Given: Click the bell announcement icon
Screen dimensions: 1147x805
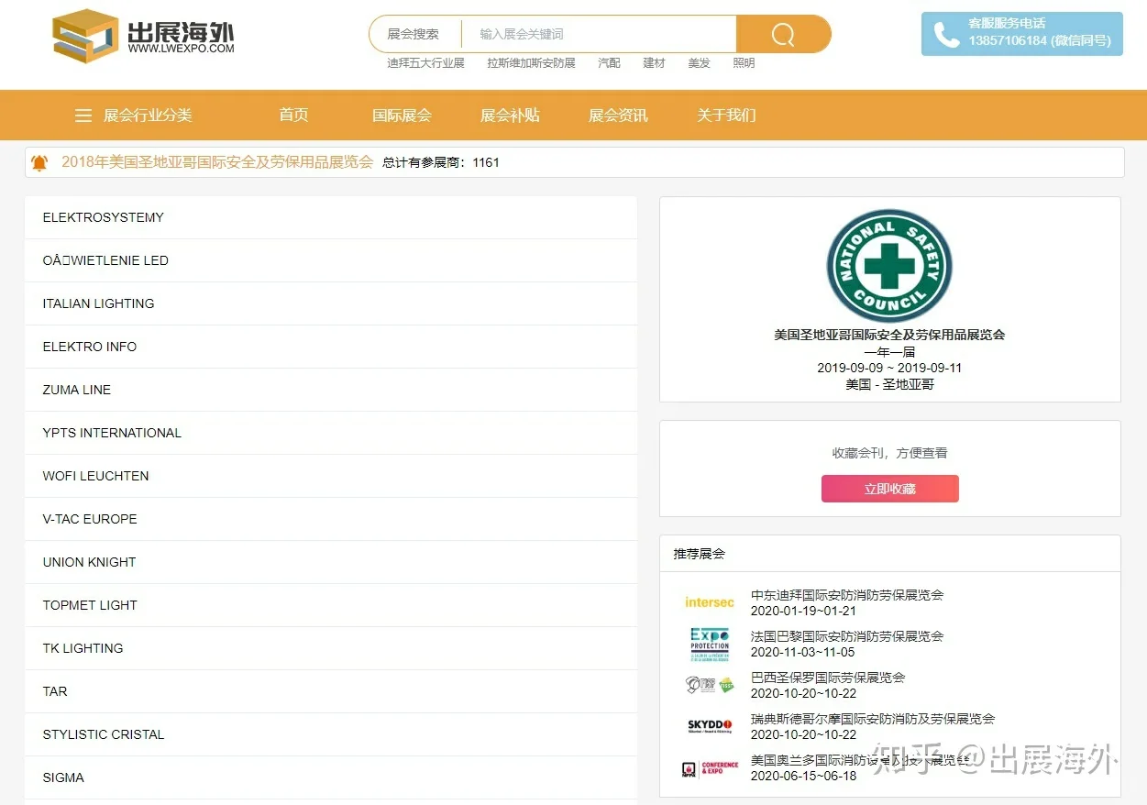Looking at the screenshot, I should point(39,162).
